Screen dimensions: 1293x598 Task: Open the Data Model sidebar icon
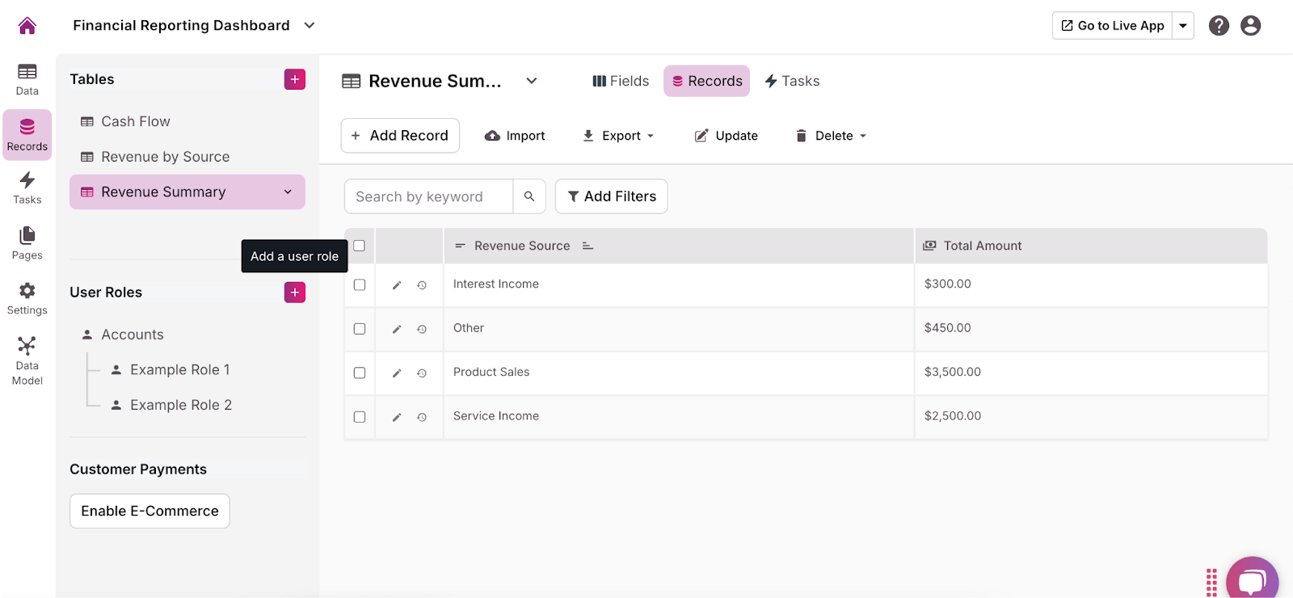[x=27, y=360]
